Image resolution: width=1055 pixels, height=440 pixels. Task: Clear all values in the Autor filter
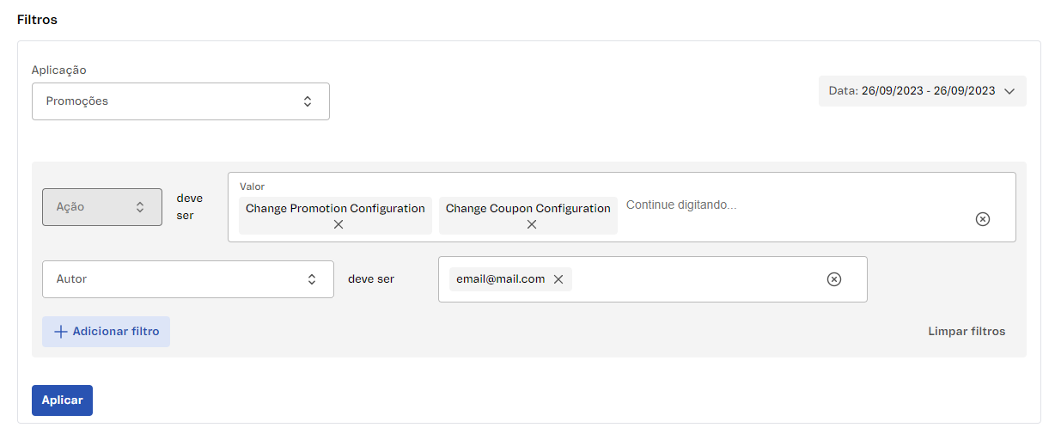tap(833, 279)
